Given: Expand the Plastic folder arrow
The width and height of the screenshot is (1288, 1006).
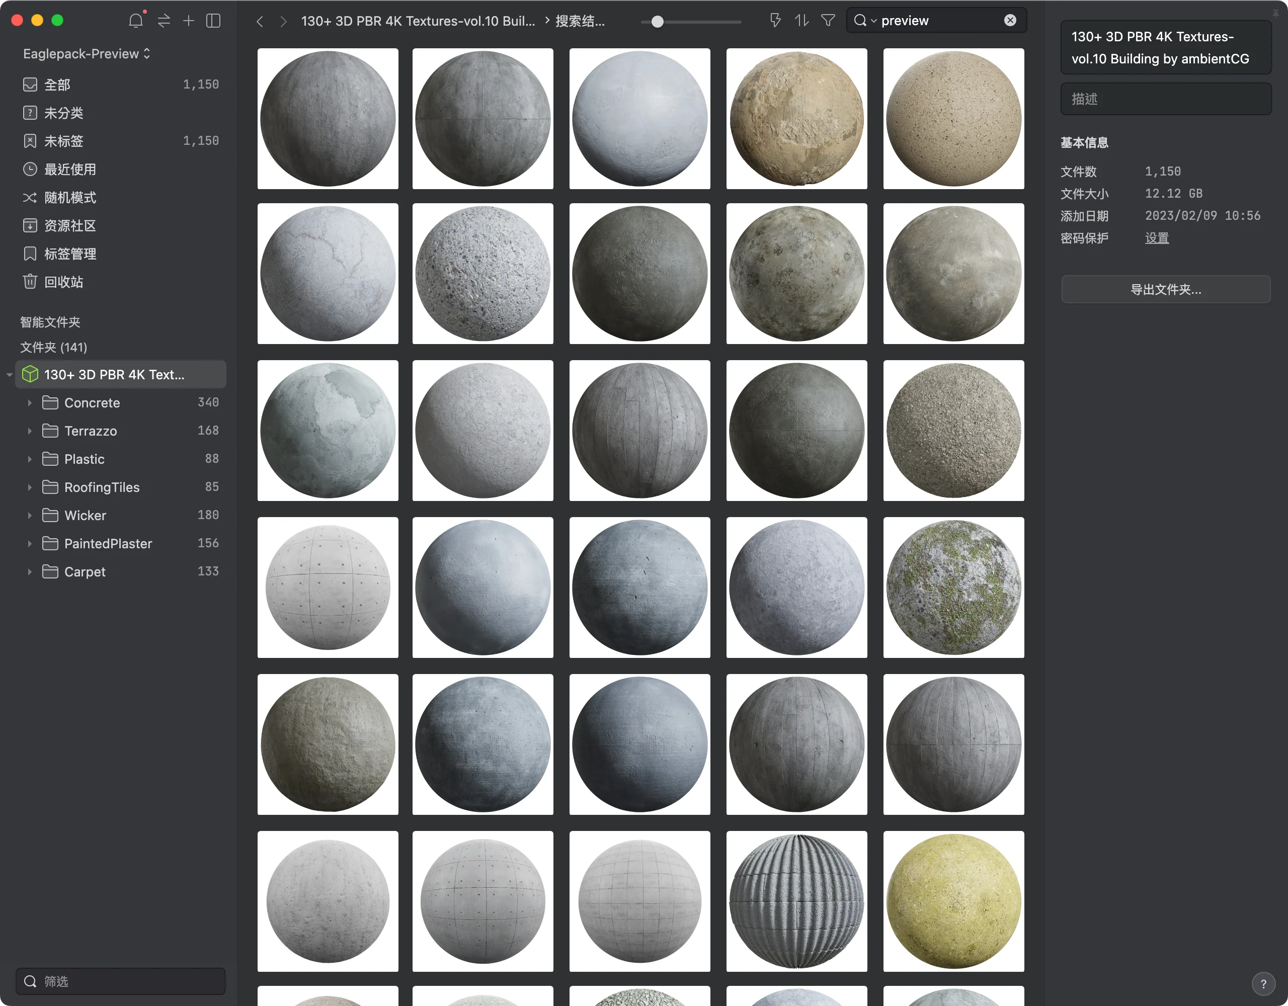Looking at the screenshot, I should tap(30, 459).
